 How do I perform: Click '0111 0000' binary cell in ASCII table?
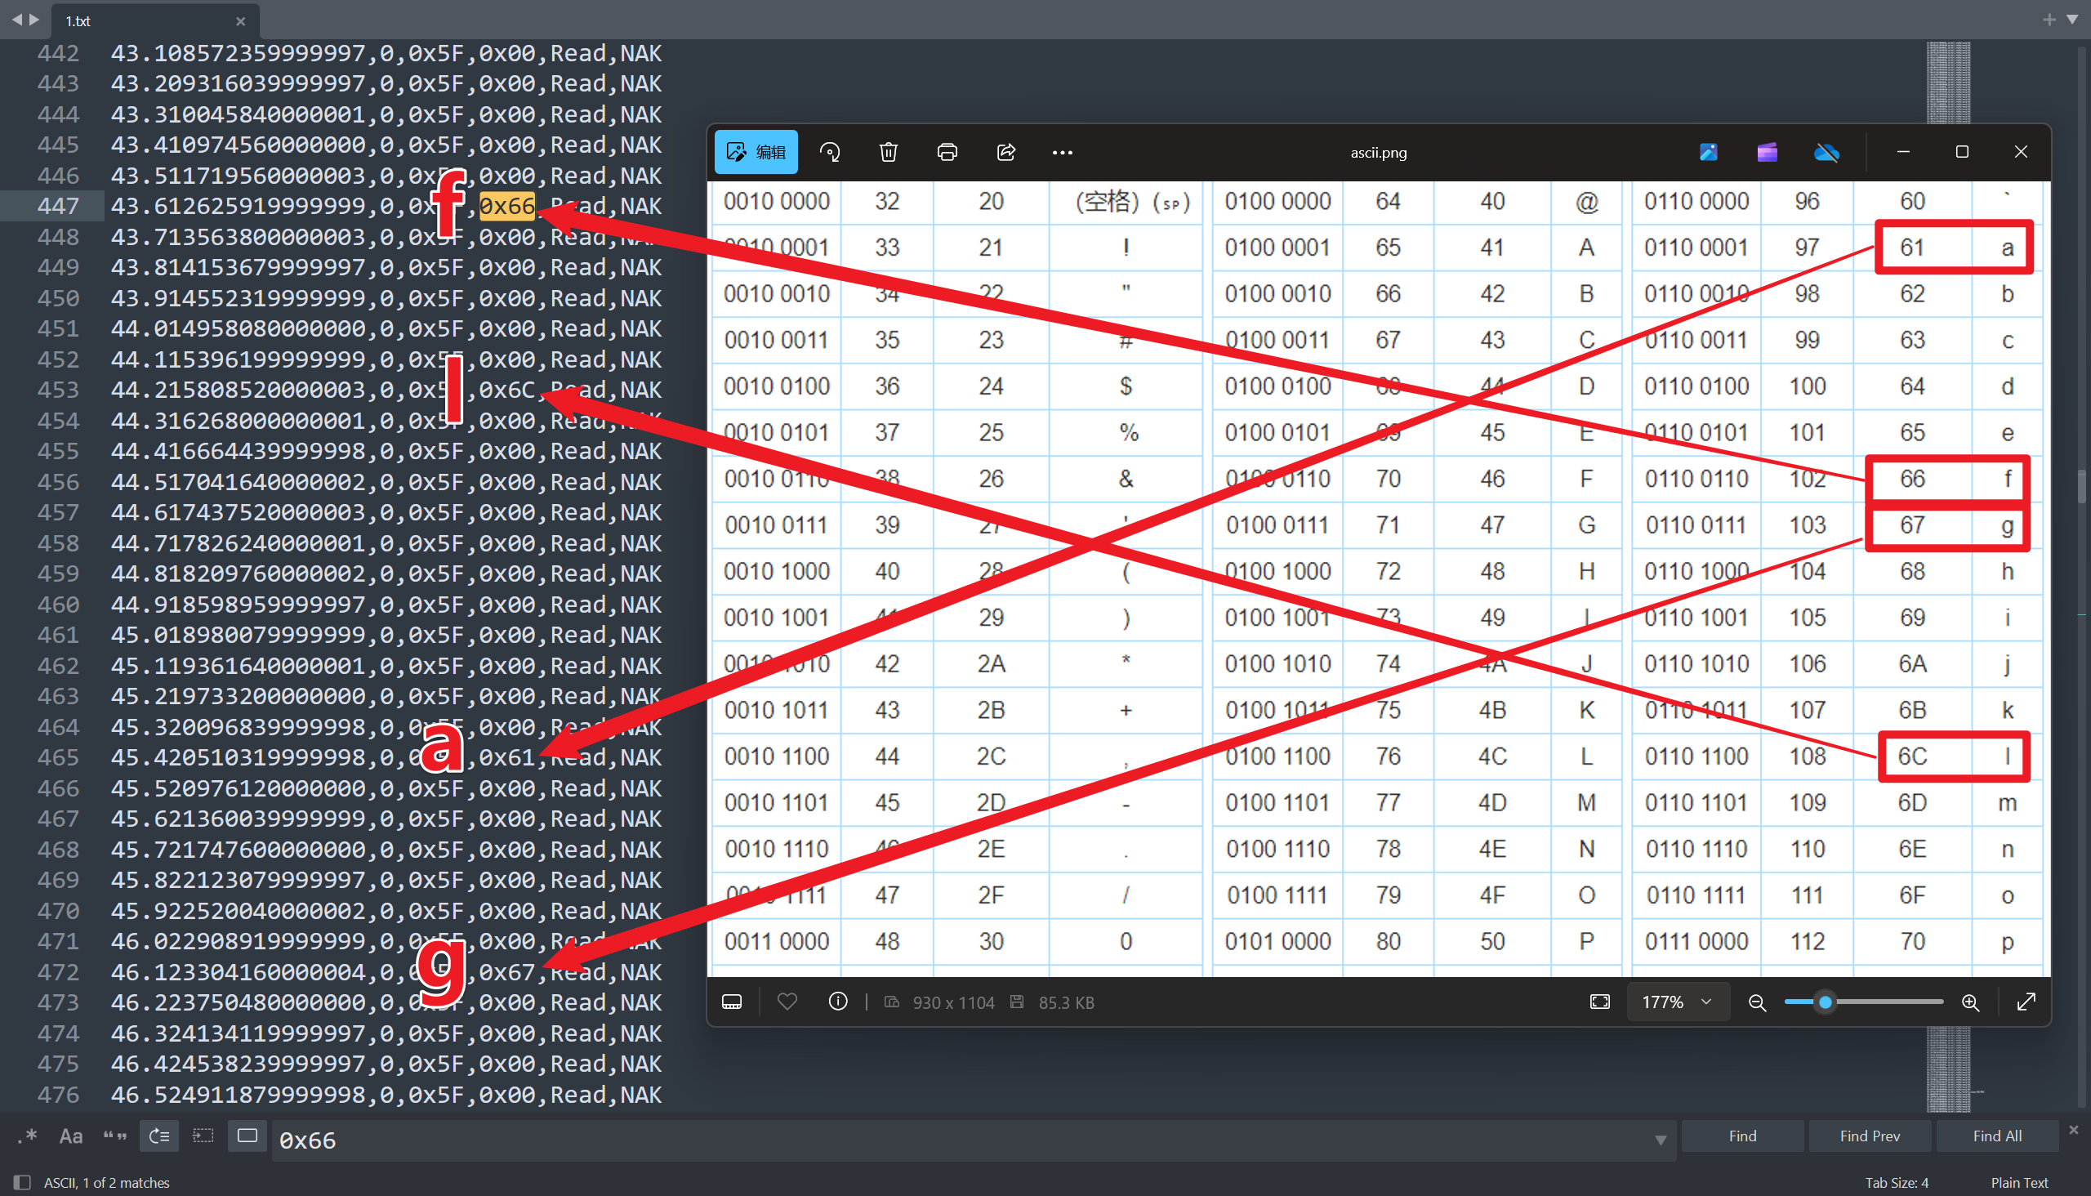[1696, 941]
